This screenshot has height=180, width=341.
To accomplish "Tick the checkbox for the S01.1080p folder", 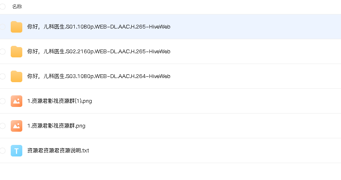I will point(2,27).
